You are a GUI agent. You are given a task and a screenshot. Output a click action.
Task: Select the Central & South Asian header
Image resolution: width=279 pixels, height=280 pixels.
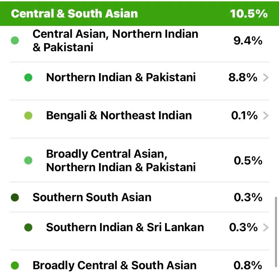tap(139, 13)
